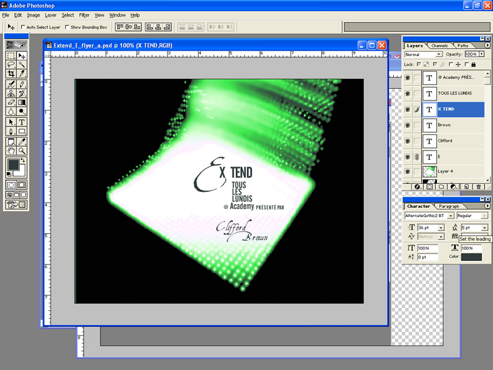Open the Layer menu
The height and width of the screenshot is (370, 493).
[51, 15]
